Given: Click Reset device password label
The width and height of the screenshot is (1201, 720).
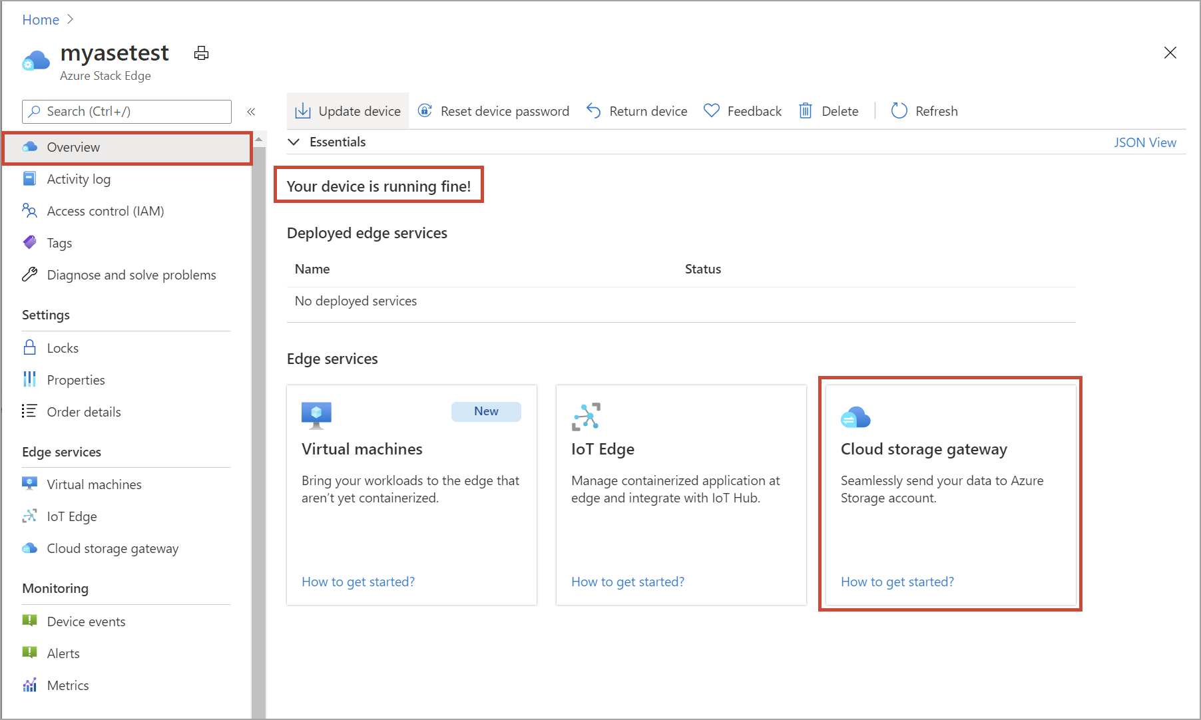Looking at the screenshot, I should coord(505,111).
